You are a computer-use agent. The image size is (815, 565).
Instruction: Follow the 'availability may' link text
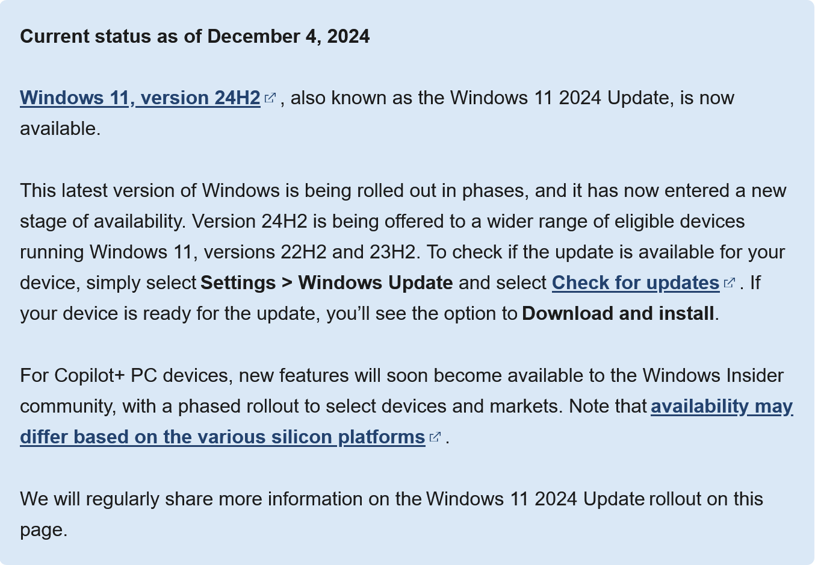point(722,406)
